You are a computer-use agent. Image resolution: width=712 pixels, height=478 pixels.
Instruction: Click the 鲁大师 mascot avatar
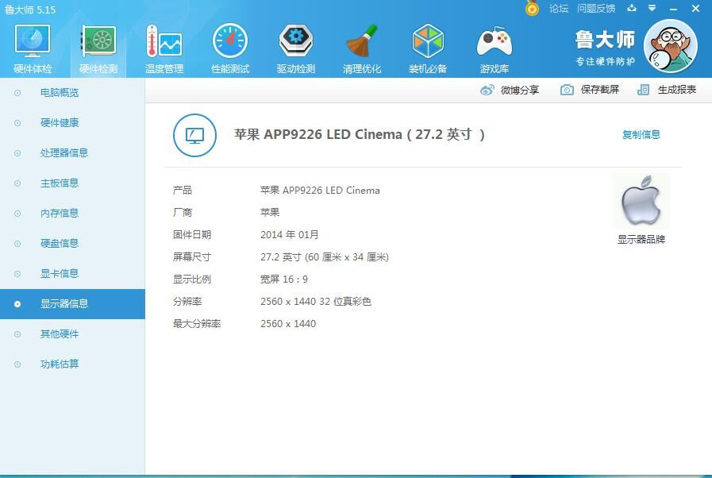(x=671, y=46)
